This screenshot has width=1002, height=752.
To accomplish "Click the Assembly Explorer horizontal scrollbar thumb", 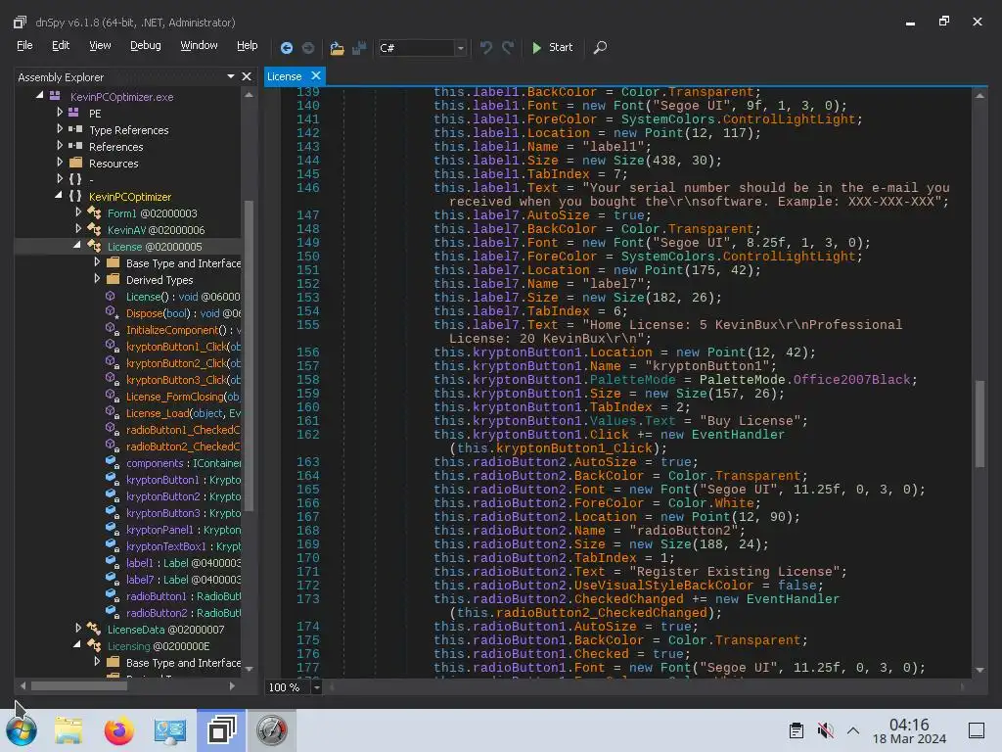I will click(78, 686).
